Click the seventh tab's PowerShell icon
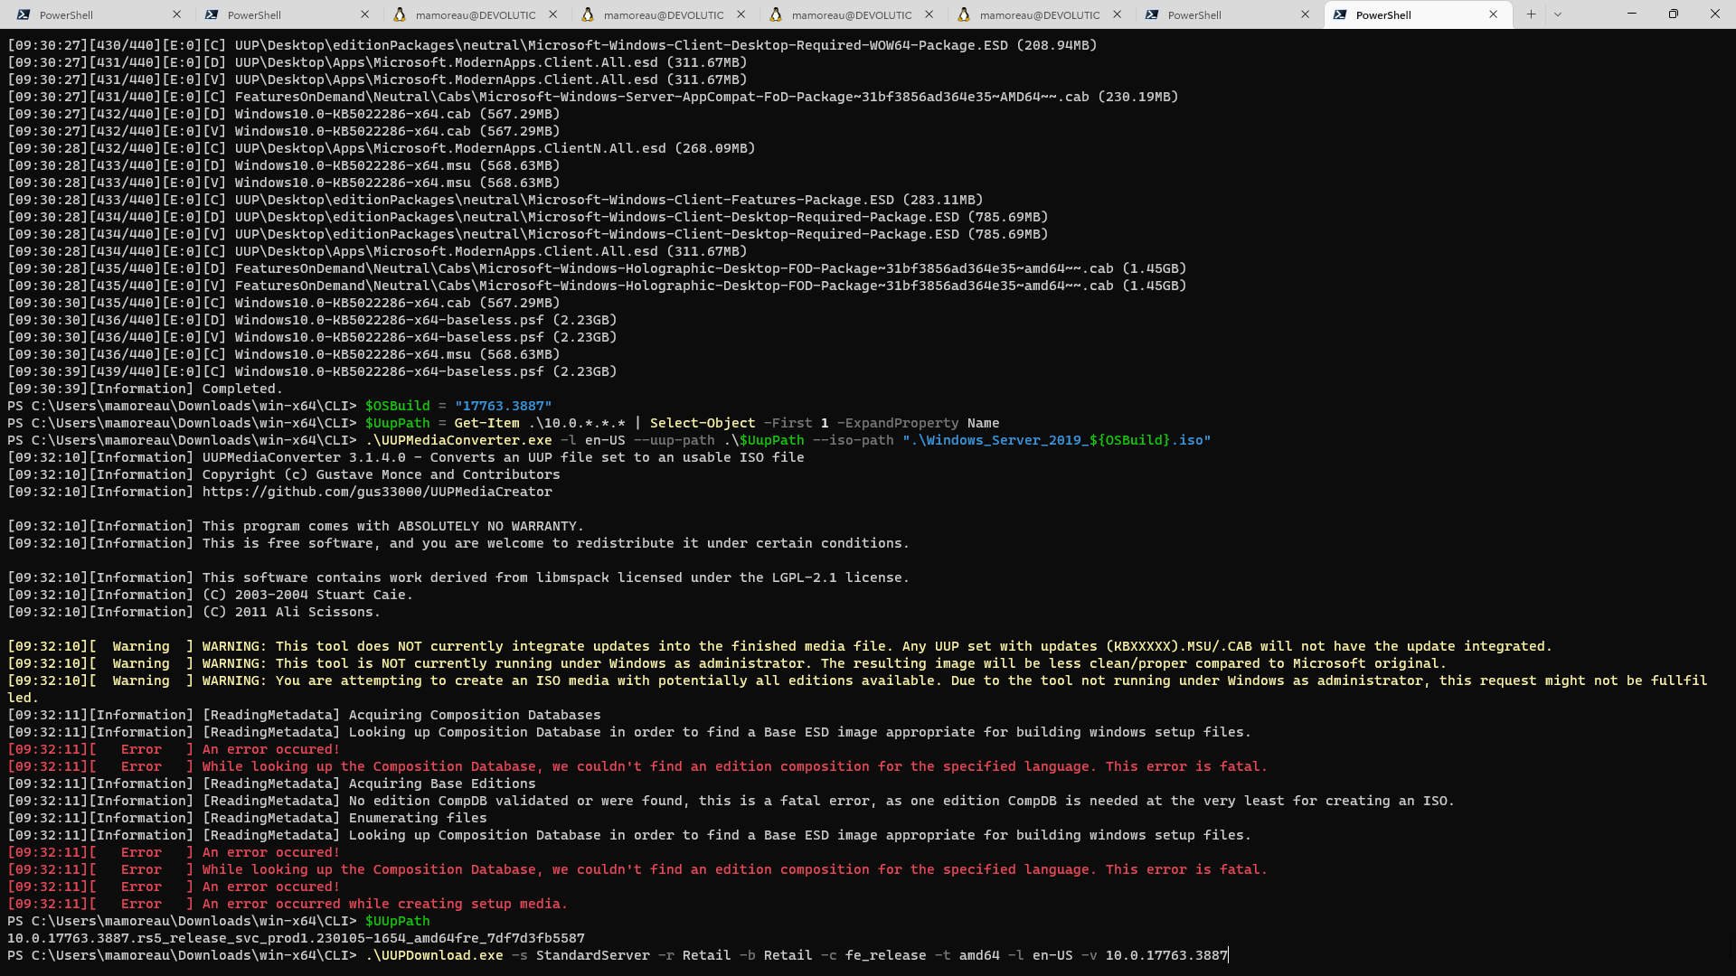Screen dimensions: 1736x976 click(x=1152, y=14)
